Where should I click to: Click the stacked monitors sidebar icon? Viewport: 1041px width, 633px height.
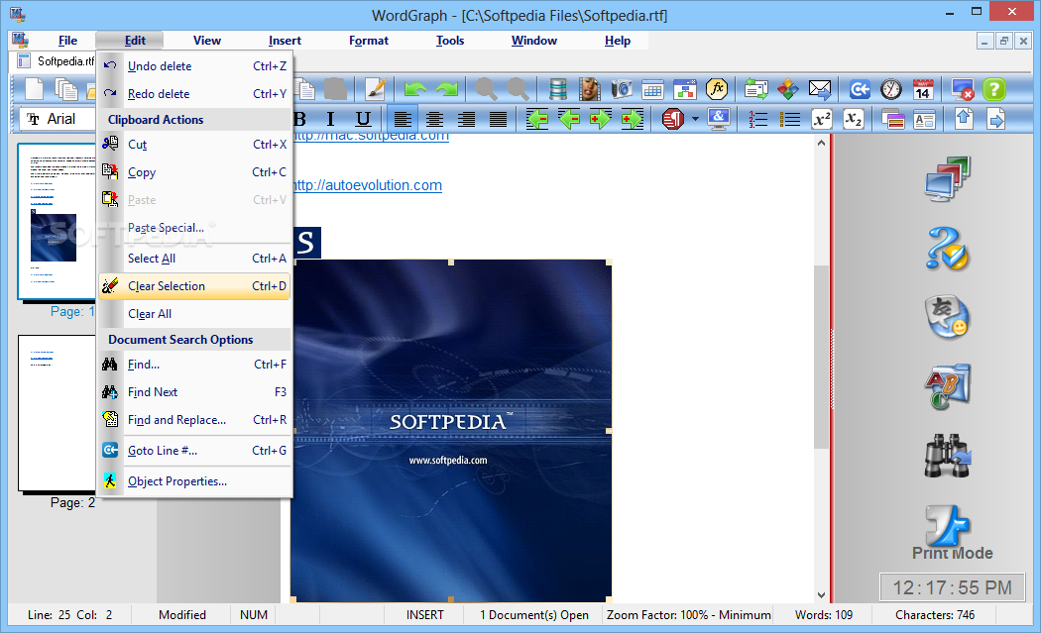coord(948,178)
